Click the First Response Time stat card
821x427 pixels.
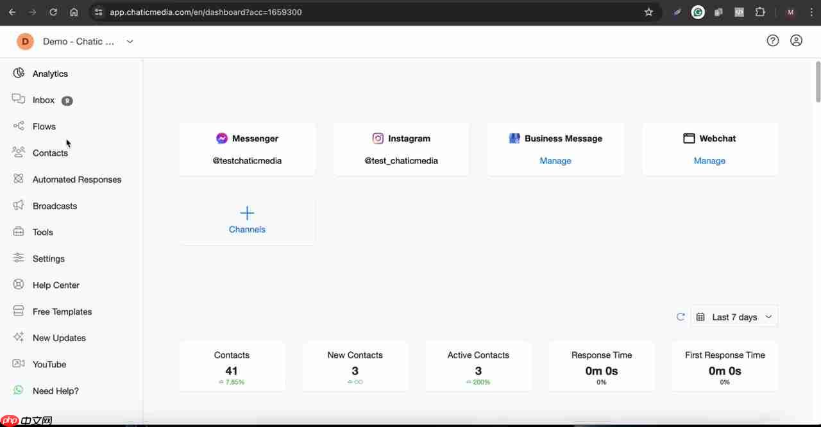(725, 367)
